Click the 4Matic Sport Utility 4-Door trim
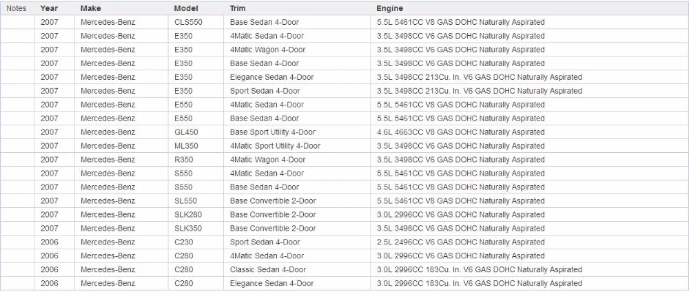Image resolution: width=689 pixels, height=292 pixels. coord(275,146)
